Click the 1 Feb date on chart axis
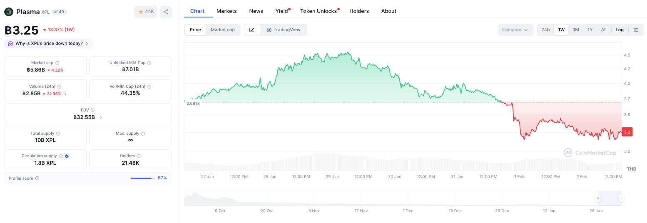The width and height of the screenshot is (647, 223). tap(519, 176)
